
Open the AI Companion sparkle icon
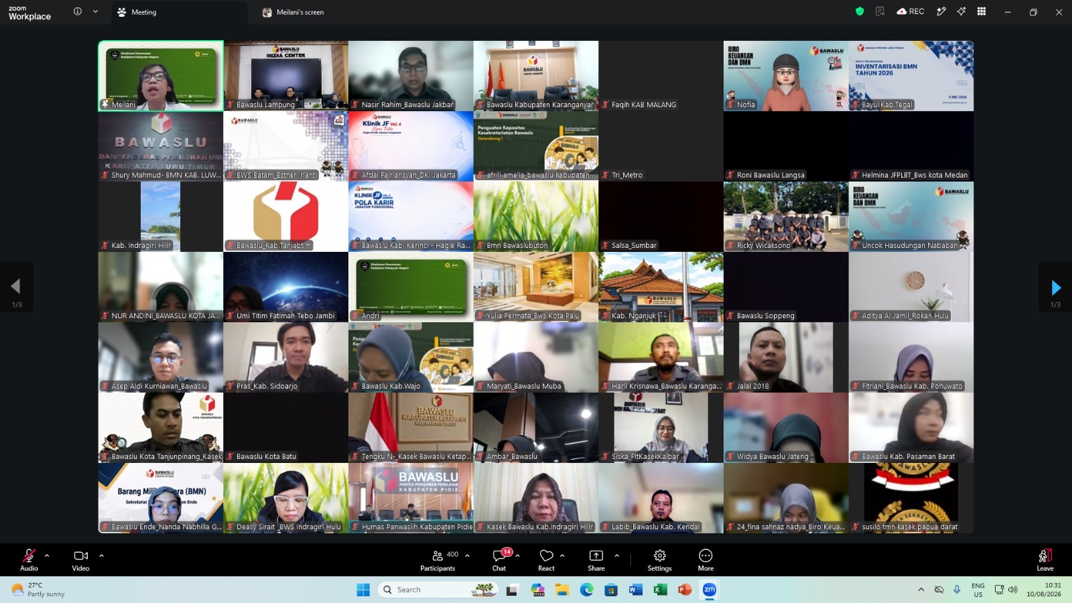[961, 11]
